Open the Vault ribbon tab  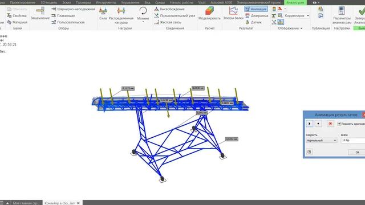202,2
